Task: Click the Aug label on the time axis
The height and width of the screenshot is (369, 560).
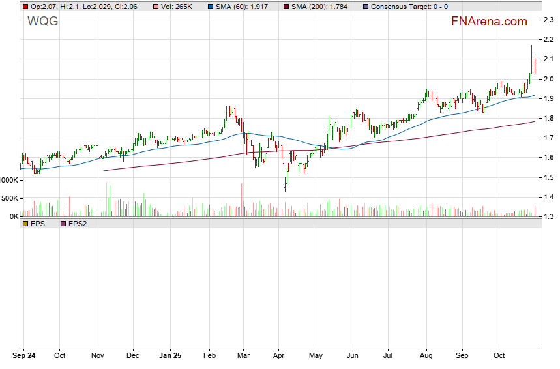Action: point(426,356)
